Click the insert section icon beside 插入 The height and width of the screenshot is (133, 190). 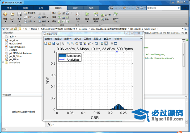click(59, 13)
